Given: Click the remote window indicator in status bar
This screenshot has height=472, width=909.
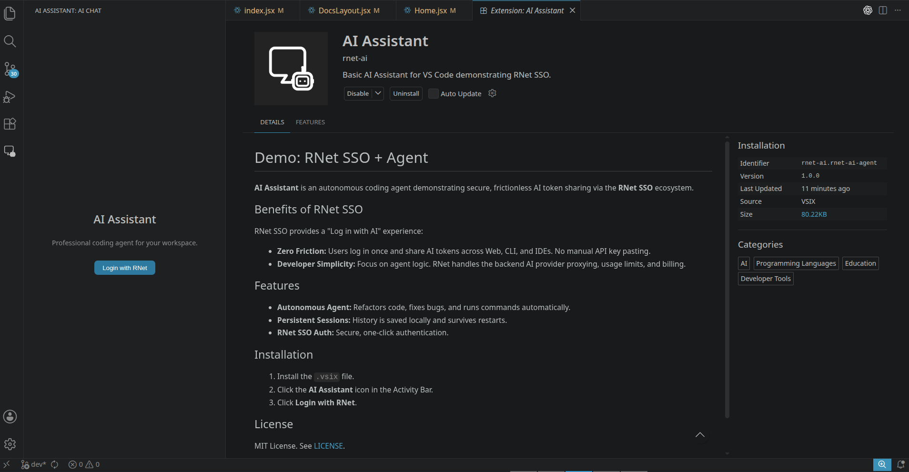Looking at the screenshot, I should (x=7, y=464).
